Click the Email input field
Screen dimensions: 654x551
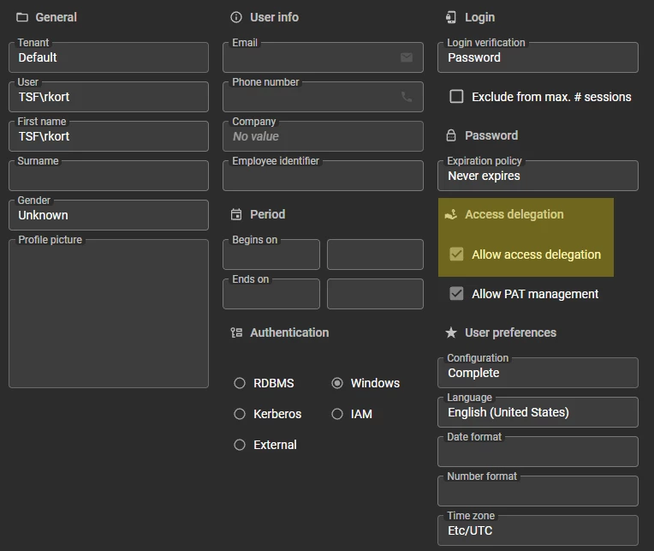(x=323, y=57)
